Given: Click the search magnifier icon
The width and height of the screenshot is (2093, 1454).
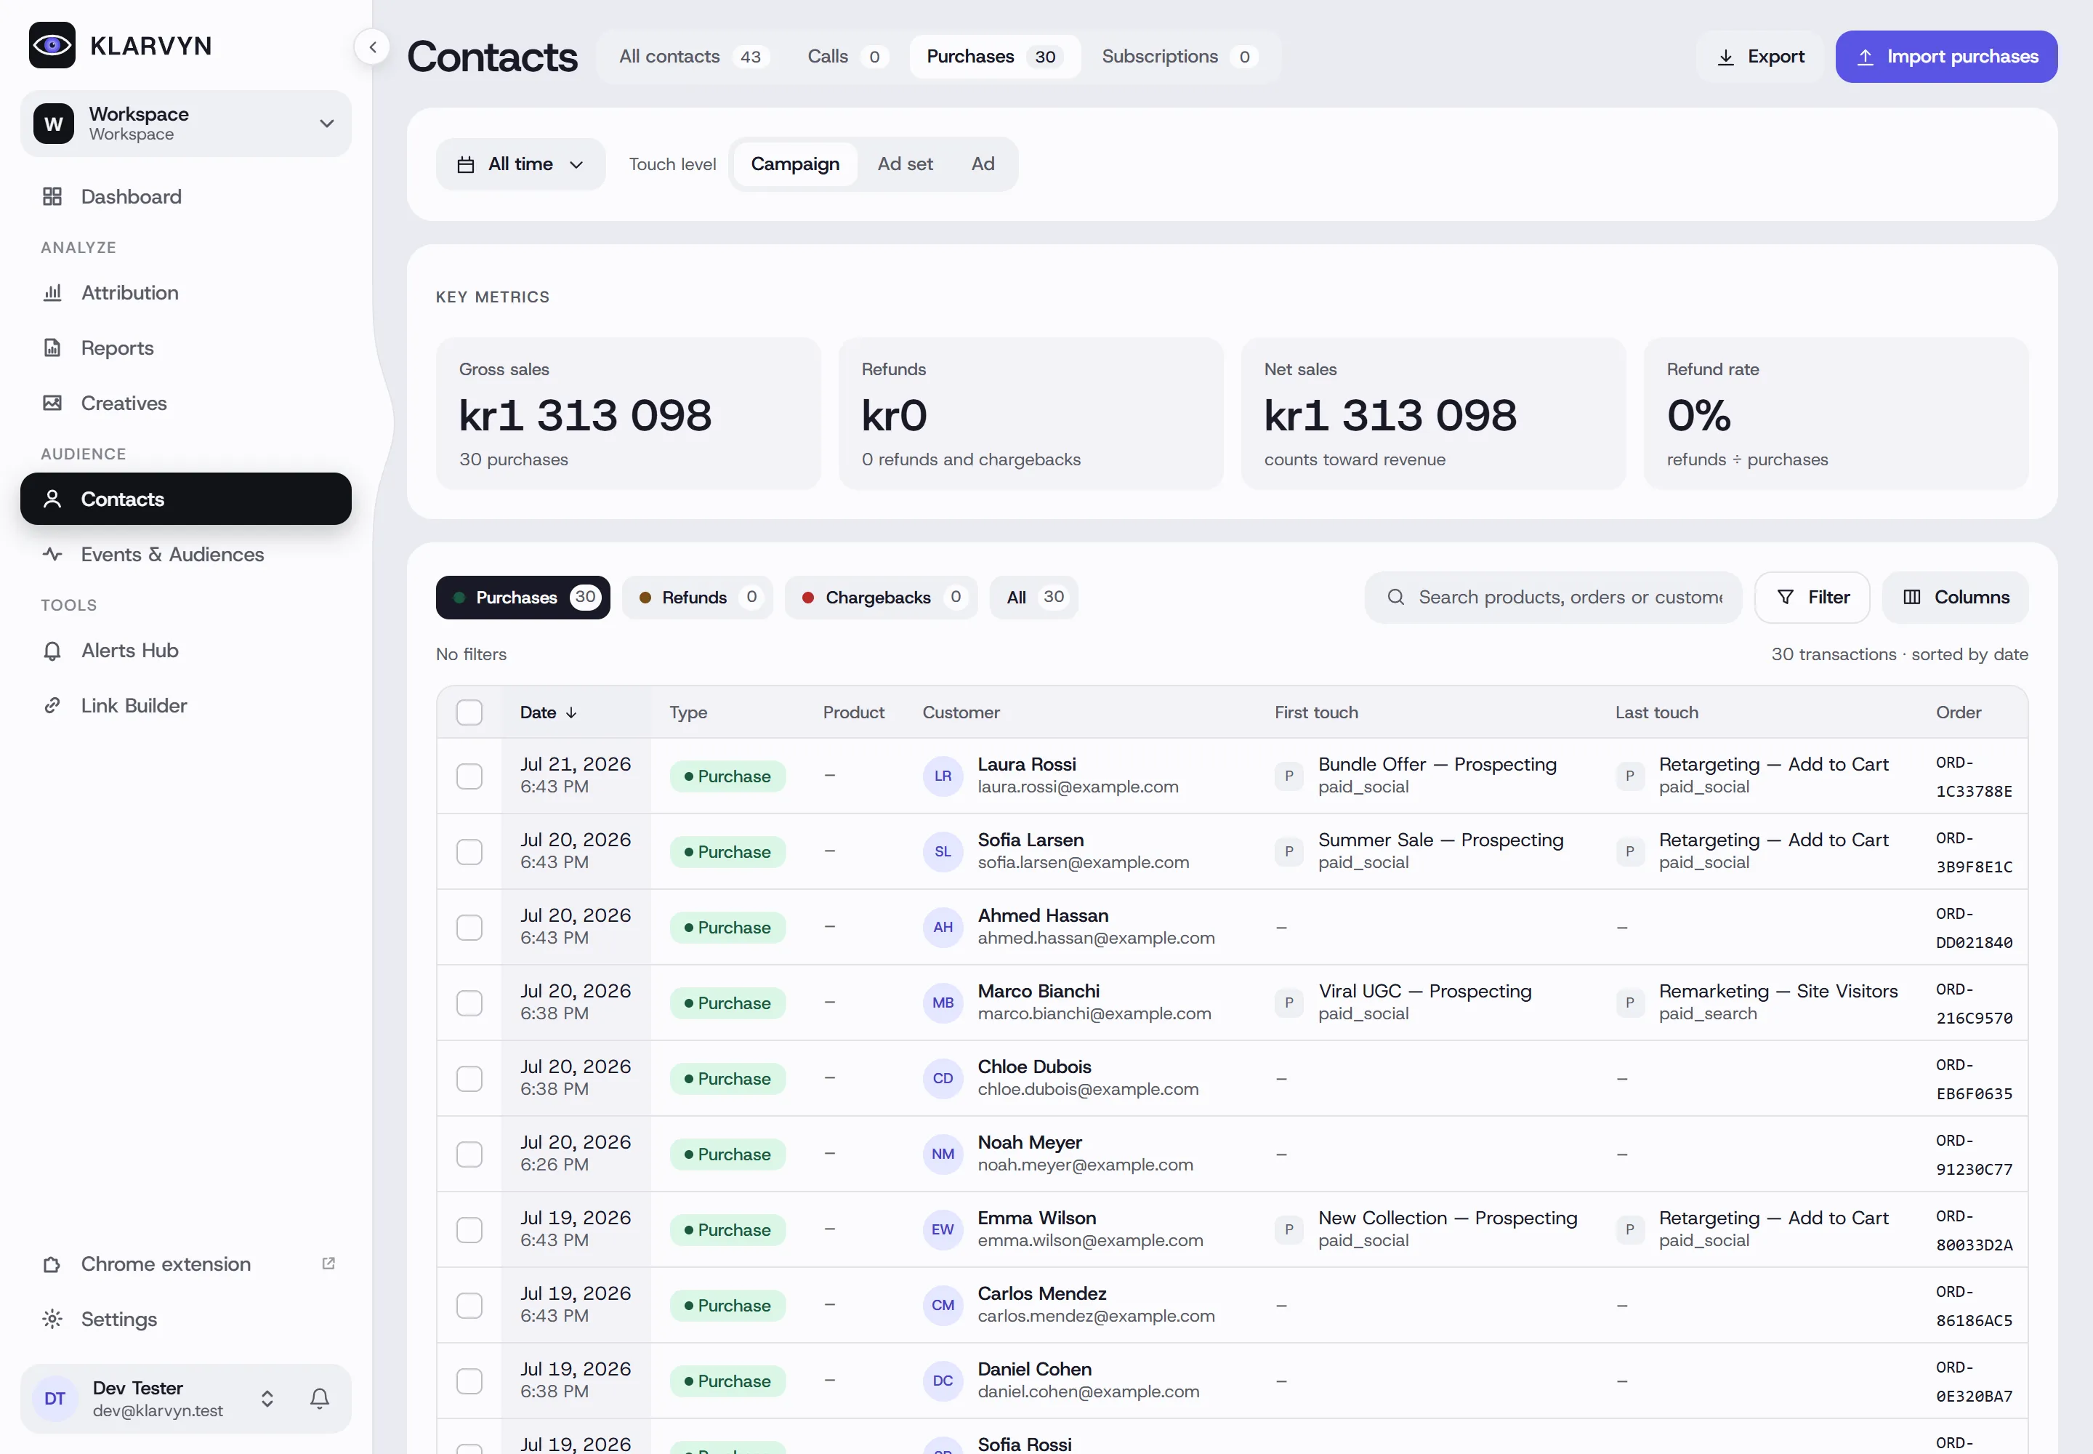Looking at the screenshot, I should click(1395, 597).
